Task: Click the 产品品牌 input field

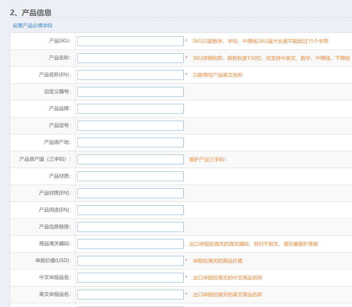Action: click(130, 108)
